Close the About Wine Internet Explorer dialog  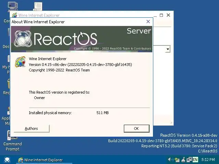148,22
